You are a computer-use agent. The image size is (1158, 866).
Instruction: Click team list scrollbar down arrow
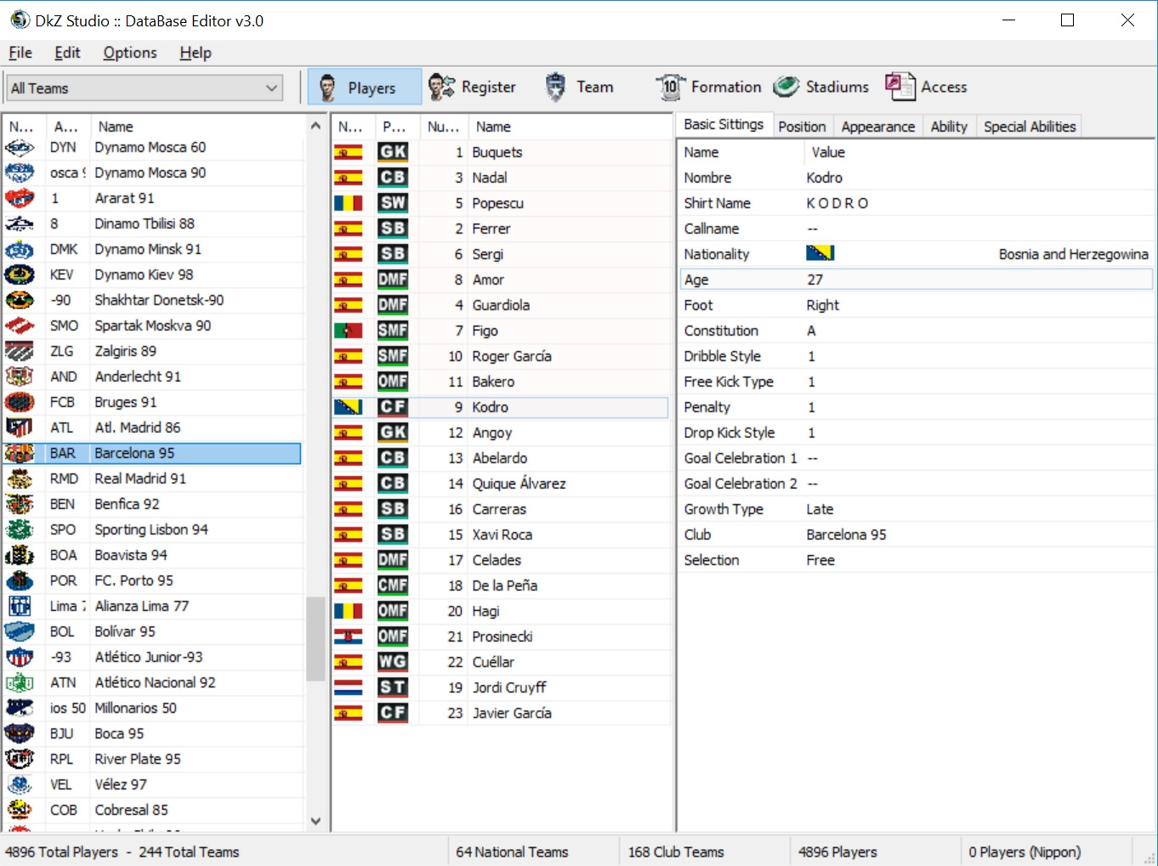coord(315,821)
